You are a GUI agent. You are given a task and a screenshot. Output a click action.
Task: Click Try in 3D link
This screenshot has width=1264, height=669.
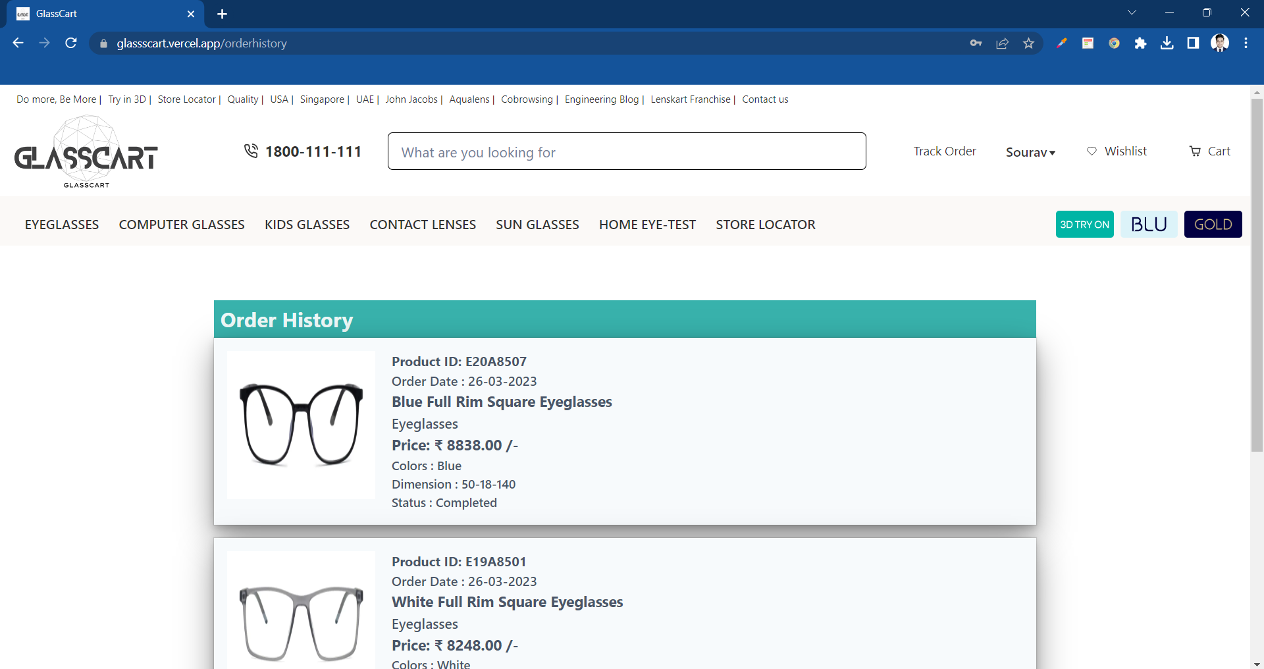pyautogui.click(x=127, y=99)
